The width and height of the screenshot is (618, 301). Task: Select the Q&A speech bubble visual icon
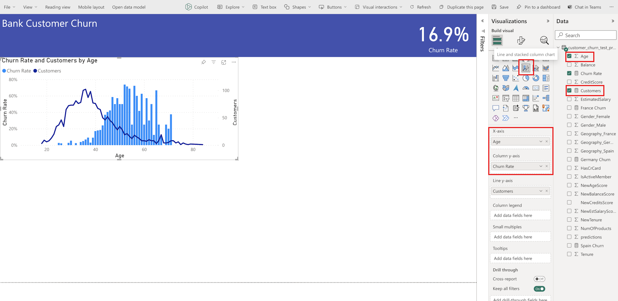click(496, 108)
